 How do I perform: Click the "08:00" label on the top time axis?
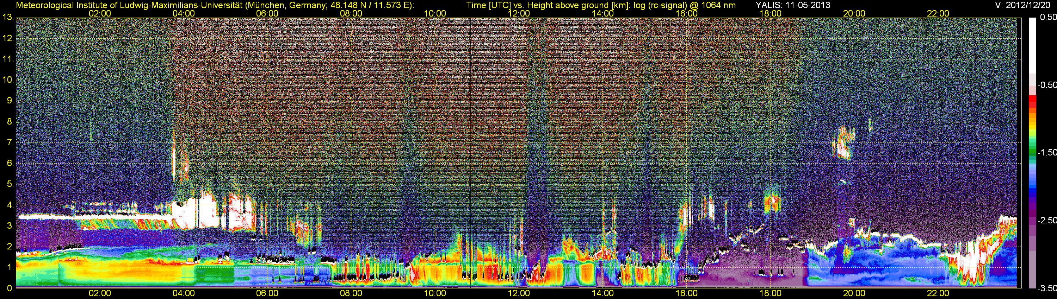351,13
